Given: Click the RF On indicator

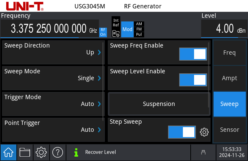Looking at the screenshot, I should [x=103, y=32].
